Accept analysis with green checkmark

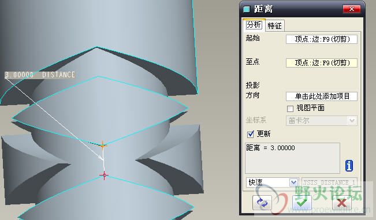(x=301, y=203)
